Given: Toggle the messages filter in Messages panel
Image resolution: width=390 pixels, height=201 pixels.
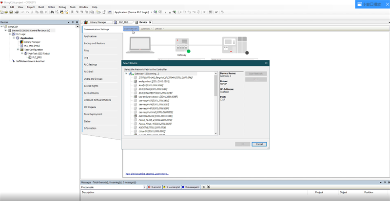Looking at the screenshot, I should pyautogui.click(x=191, y=187).
